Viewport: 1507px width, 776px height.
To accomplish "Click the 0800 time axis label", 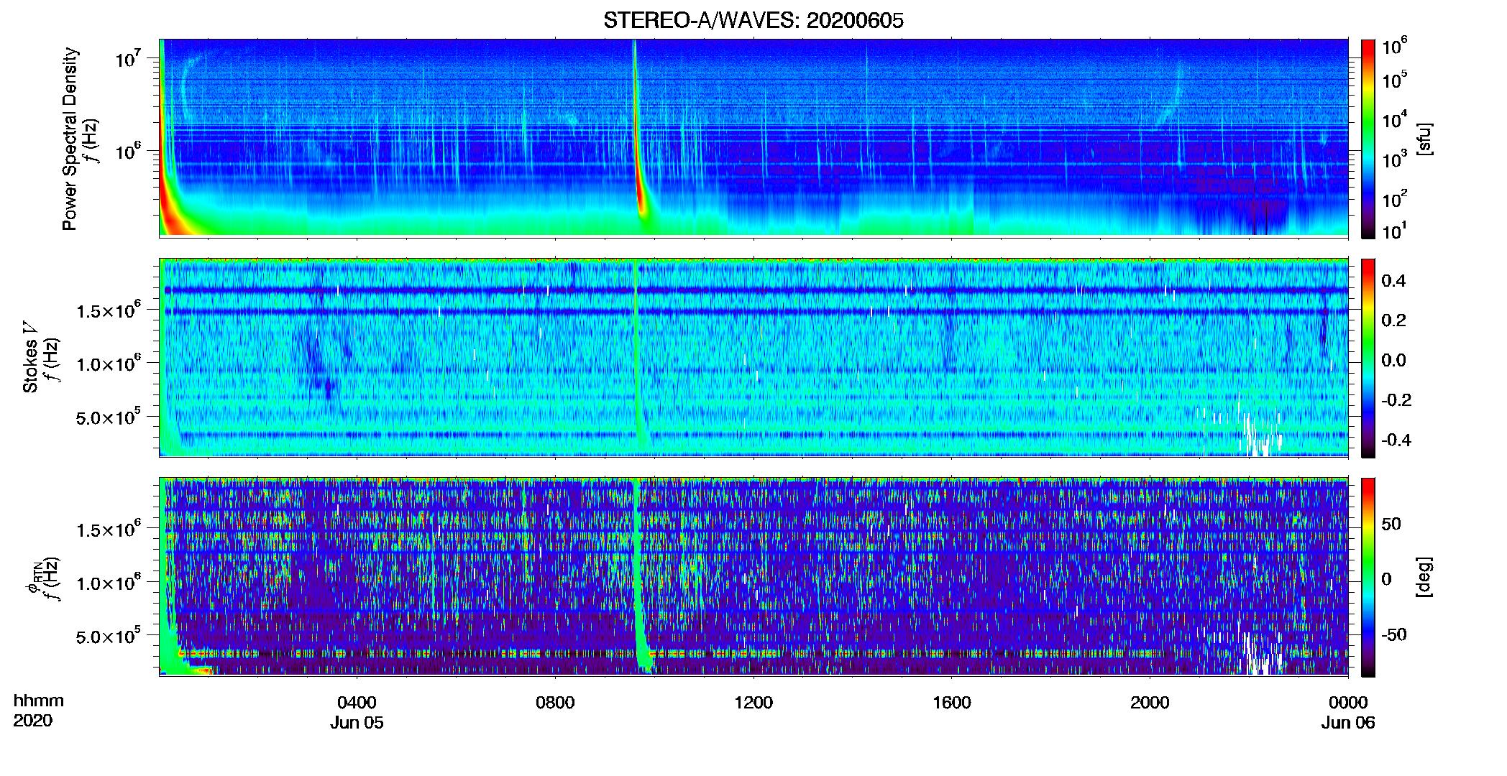I will point(555,703).
